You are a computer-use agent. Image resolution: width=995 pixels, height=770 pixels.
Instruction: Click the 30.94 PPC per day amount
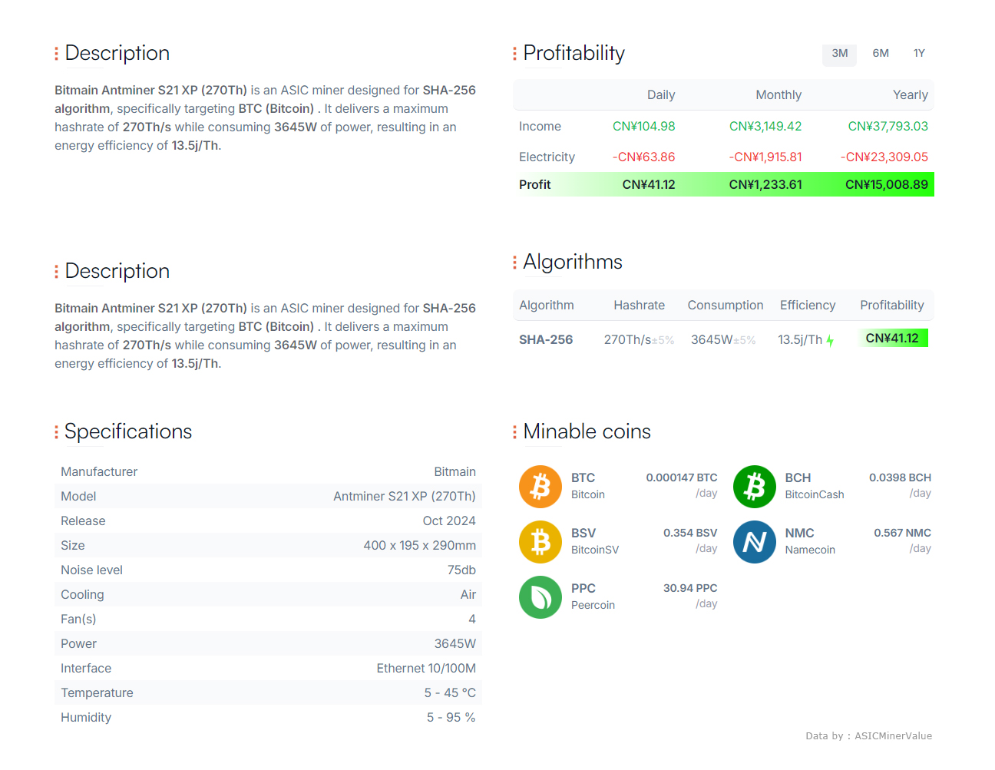coord(690,588)
